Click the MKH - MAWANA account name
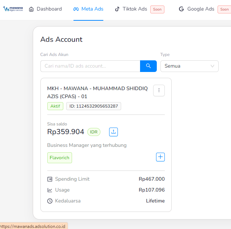 [x=97, y=92]
